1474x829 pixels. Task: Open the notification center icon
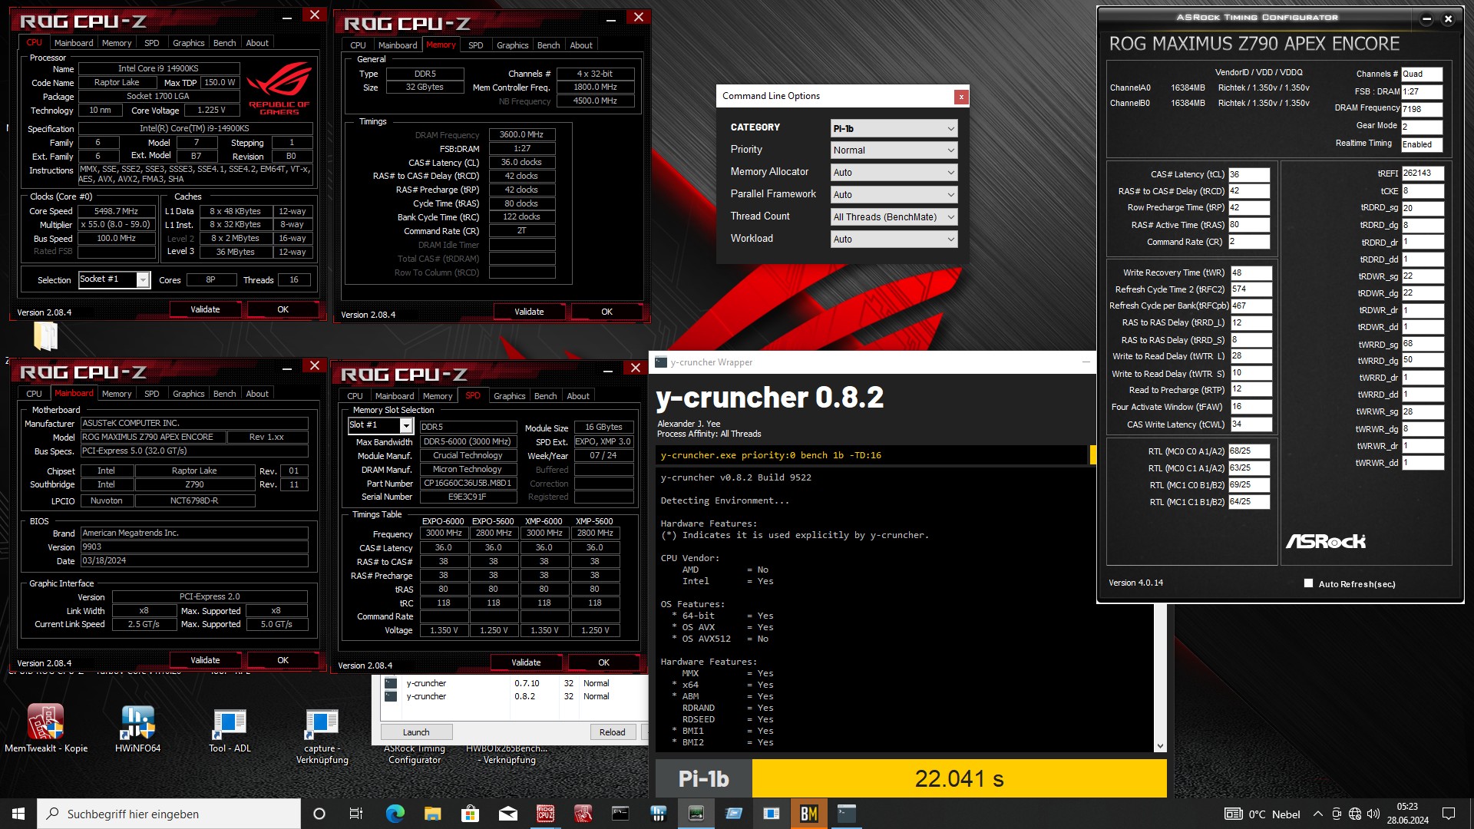(x=1449, y=814)
